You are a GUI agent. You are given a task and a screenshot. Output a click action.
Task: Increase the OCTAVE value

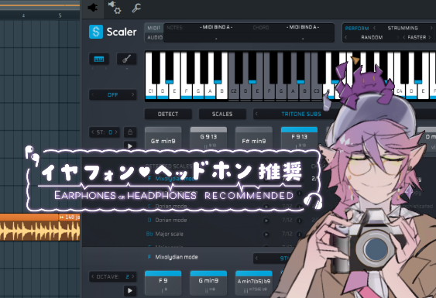pos(133,276)
